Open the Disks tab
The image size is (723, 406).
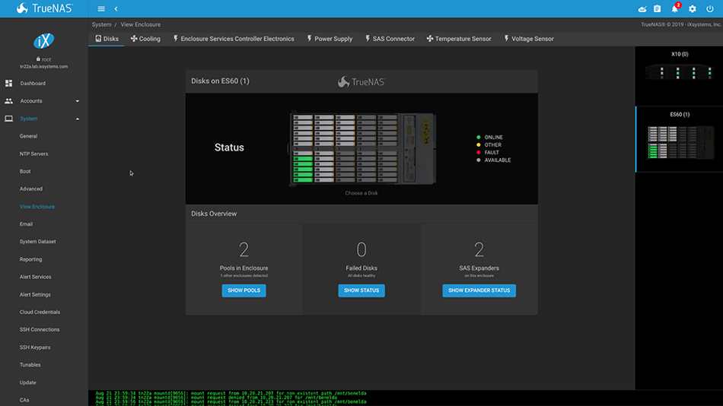[107, 39]
